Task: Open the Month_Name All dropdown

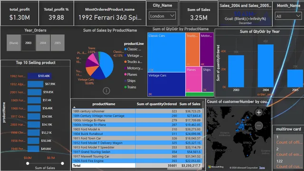Action: click(288, 16)
